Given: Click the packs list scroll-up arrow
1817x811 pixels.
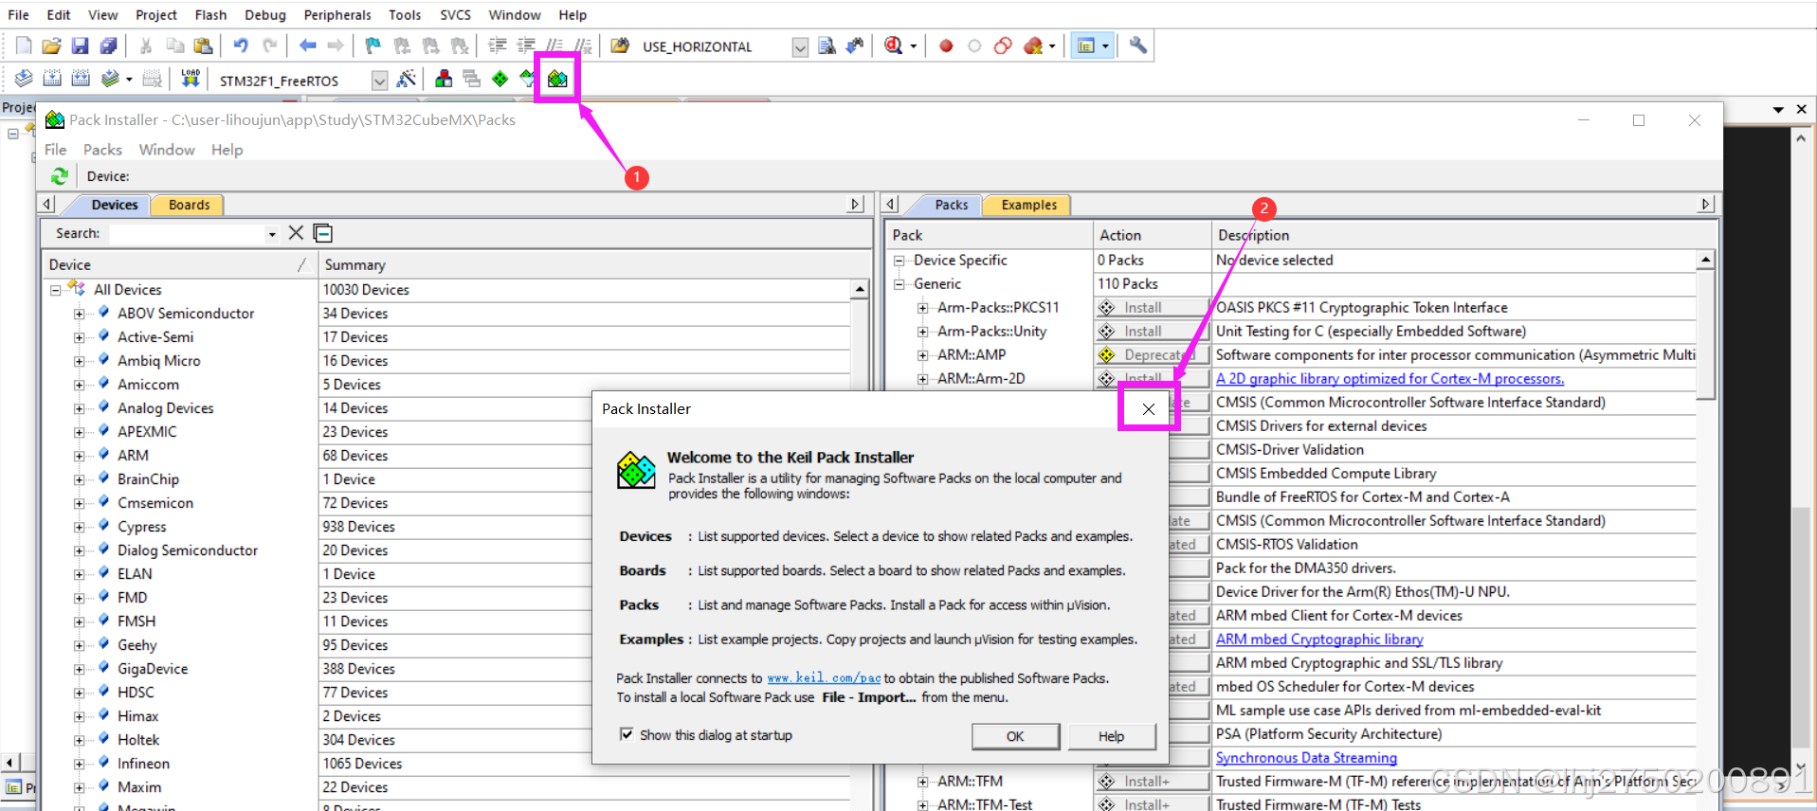Looking at the screenshot, I should pyautogui.click(x=1705, y=260).
